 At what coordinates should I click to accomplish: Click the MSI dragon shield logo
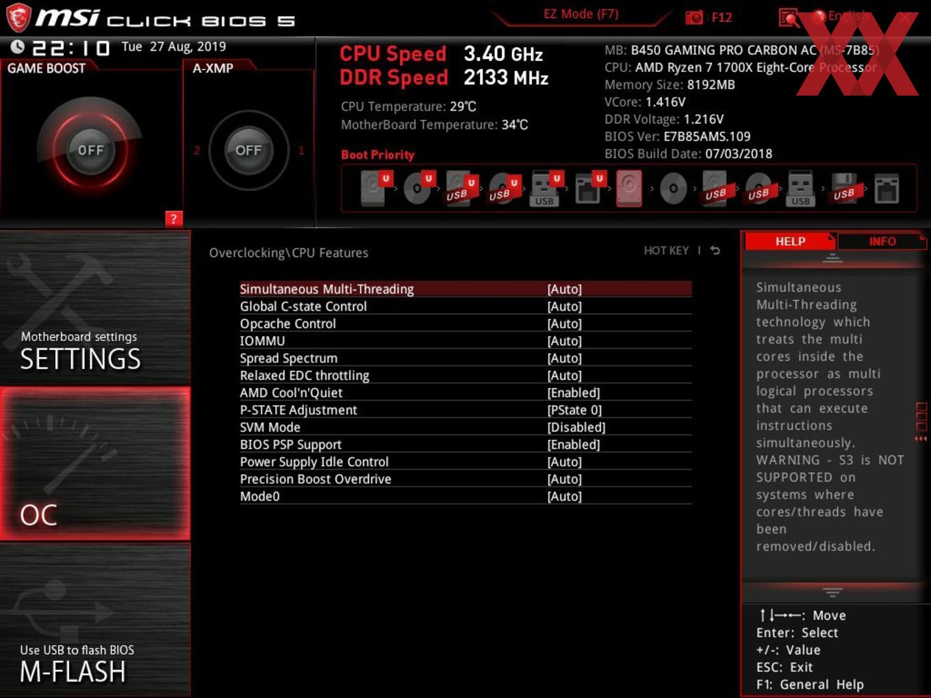click(18, 18)
